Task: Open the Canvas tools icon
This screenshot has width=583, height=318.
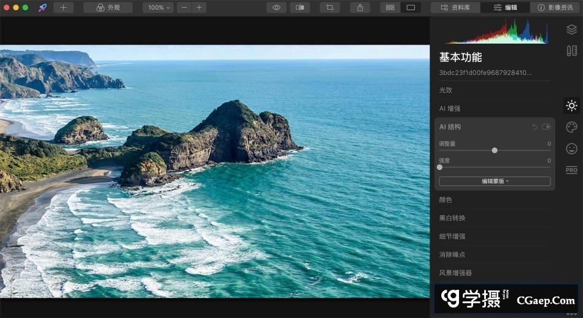Action: pos(571,50)
